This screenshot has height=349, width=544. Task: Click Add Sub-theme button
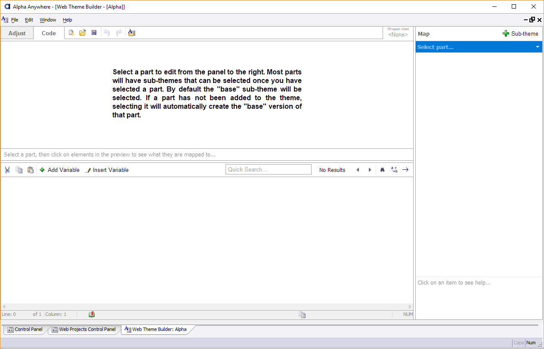click(x=520, y=34)
